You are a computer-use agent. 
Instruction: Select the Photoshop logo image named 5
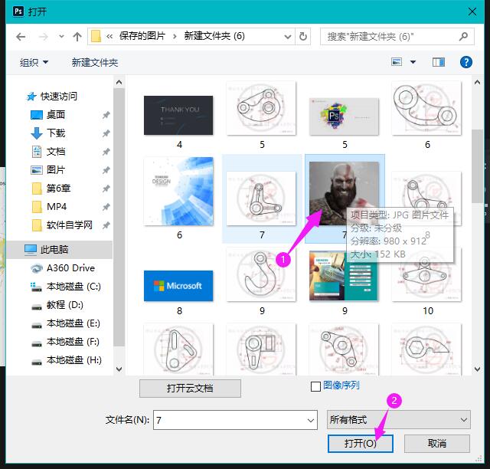coord(344,116)
